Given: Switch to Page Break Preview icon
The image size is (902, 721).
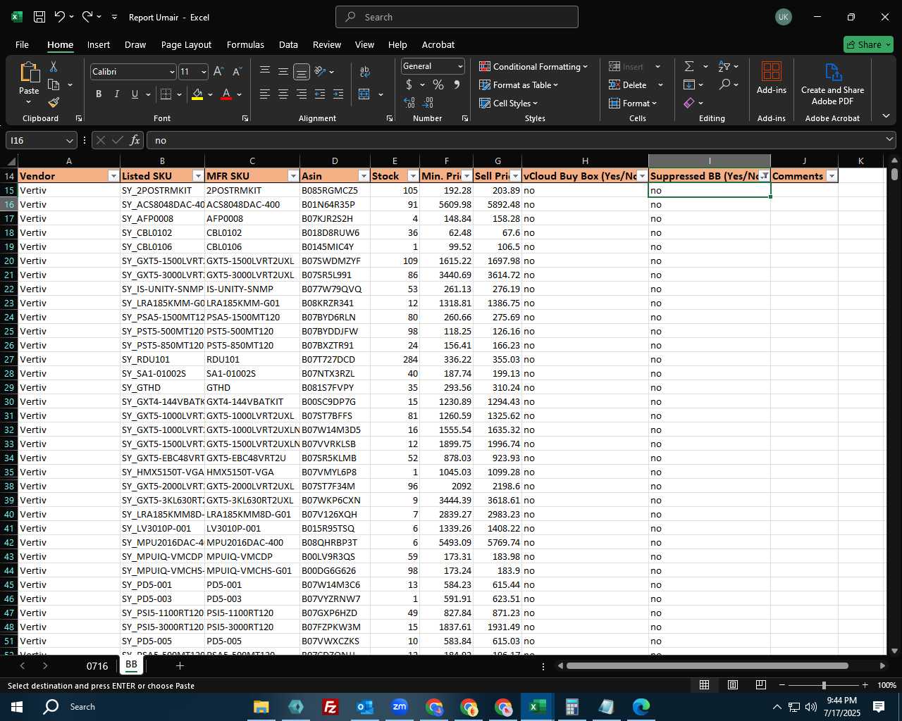Looking at the screenshot, I should [x=761, y=685].
